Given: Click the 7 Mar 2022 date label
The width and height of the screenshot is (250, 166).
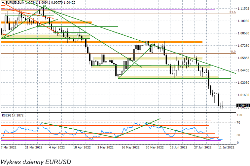Looking at the screenshot, I should pos(9,148).
